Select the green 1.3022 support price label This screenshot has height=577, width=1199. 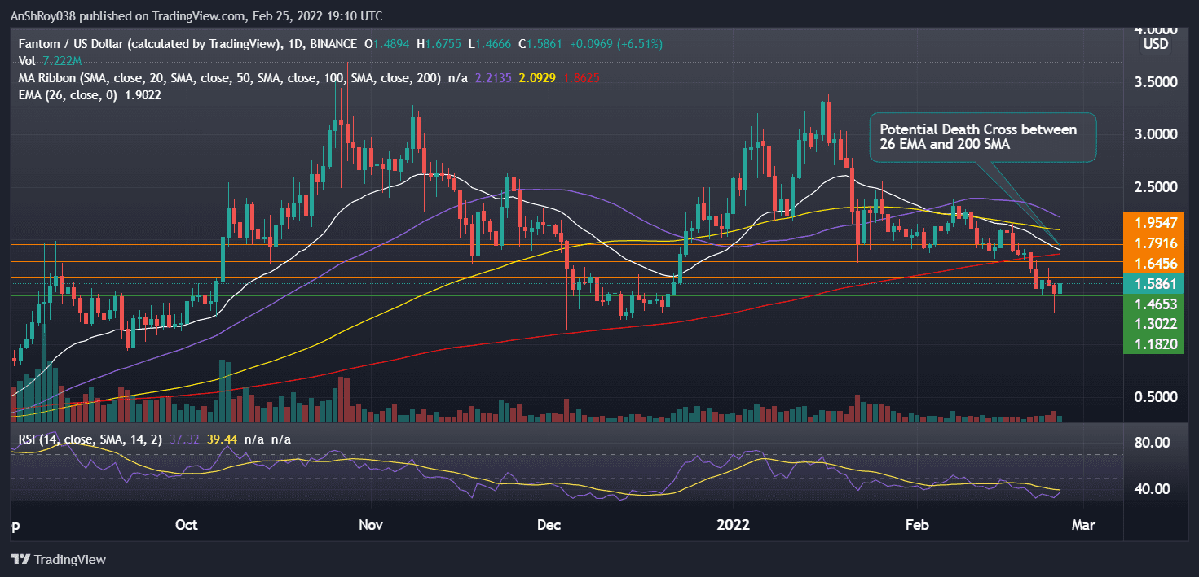(1155, 323)
